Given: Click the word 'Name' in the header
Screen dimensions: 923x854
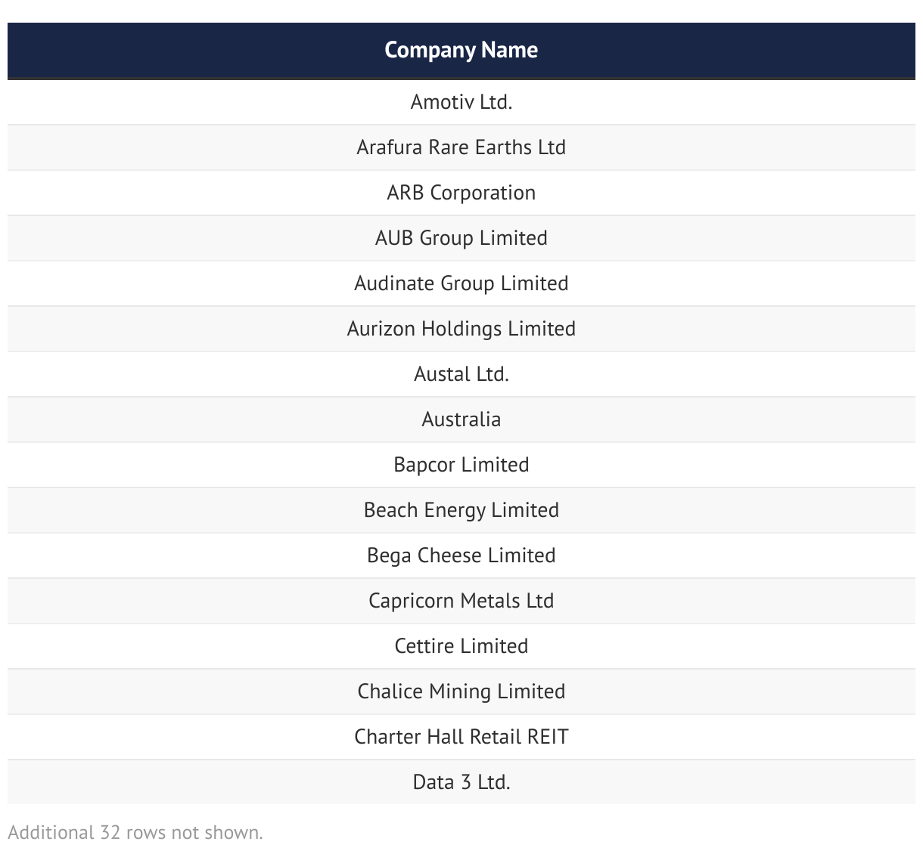Looking at the screenshot, I should click(509, 50).
